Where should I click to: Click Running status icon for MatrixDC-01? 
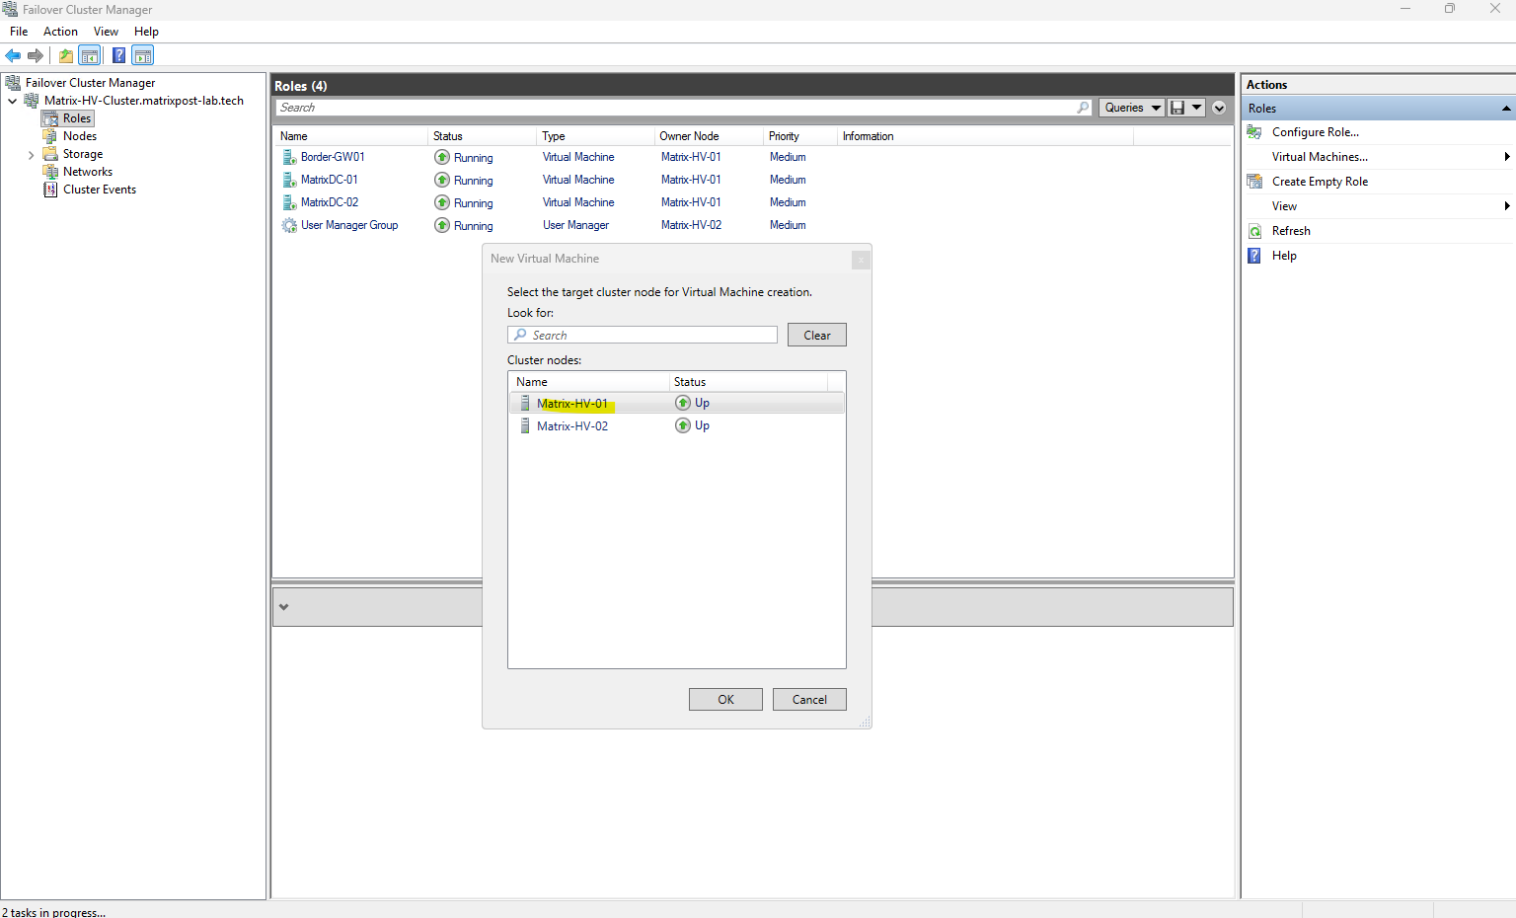(x=442, y=180)
